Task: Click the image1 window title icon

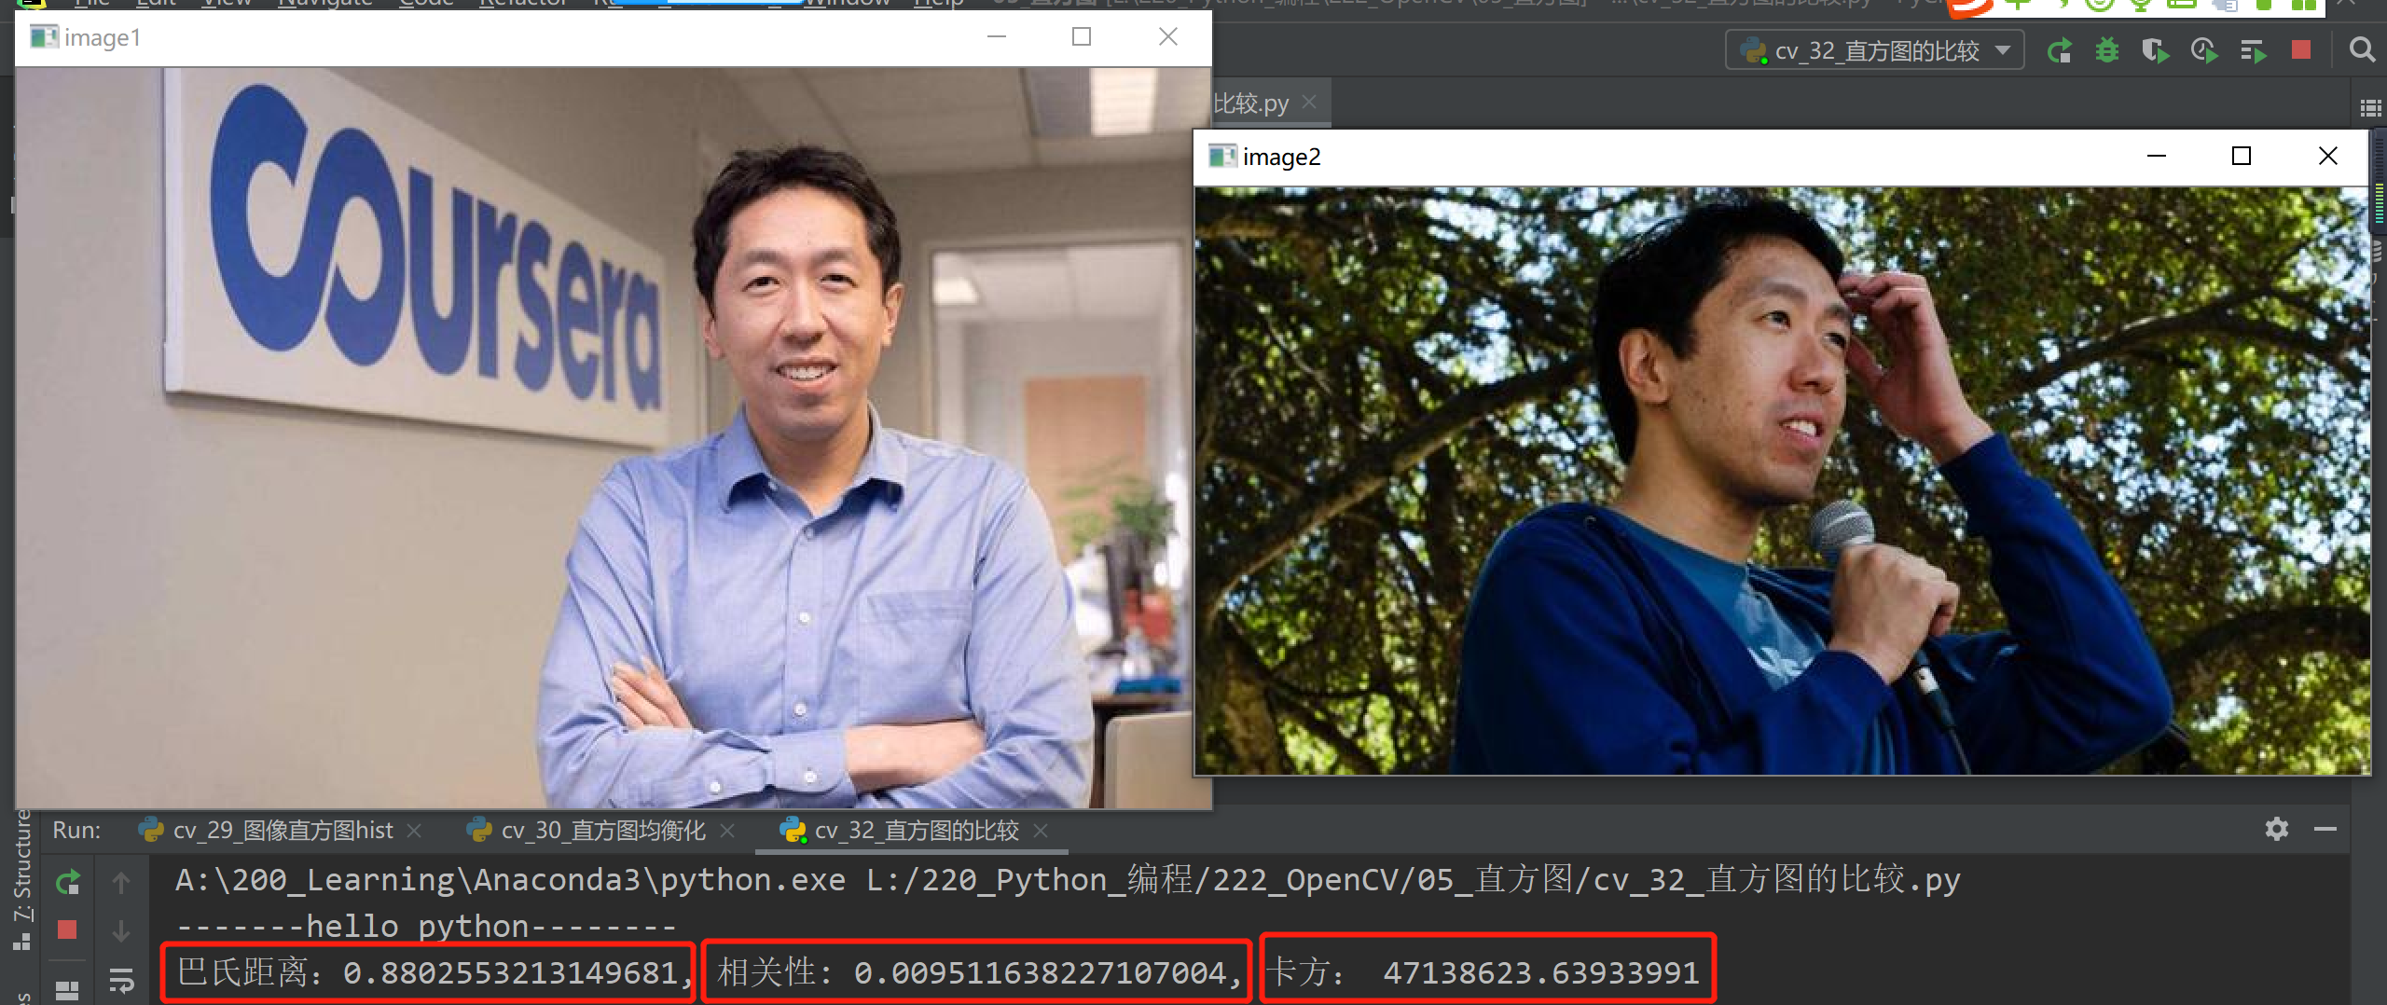Action: (43, 37)
